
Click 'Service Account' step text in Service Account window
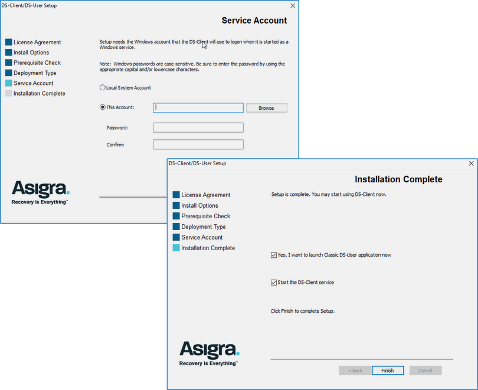pos(33,83)
